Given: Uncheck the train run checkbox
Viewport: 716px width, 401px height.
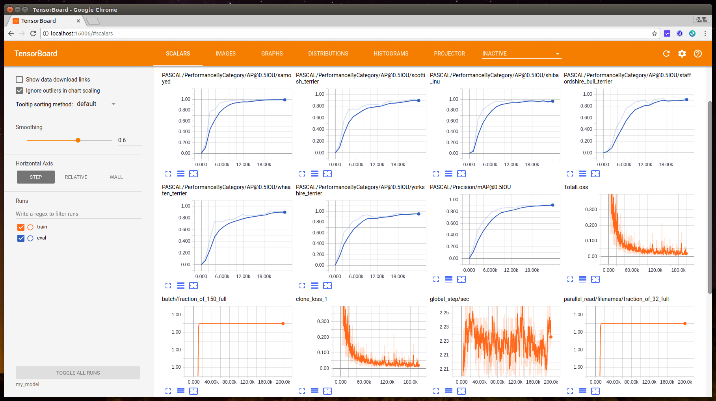Looking at the screenshot, I should (21, 227).
